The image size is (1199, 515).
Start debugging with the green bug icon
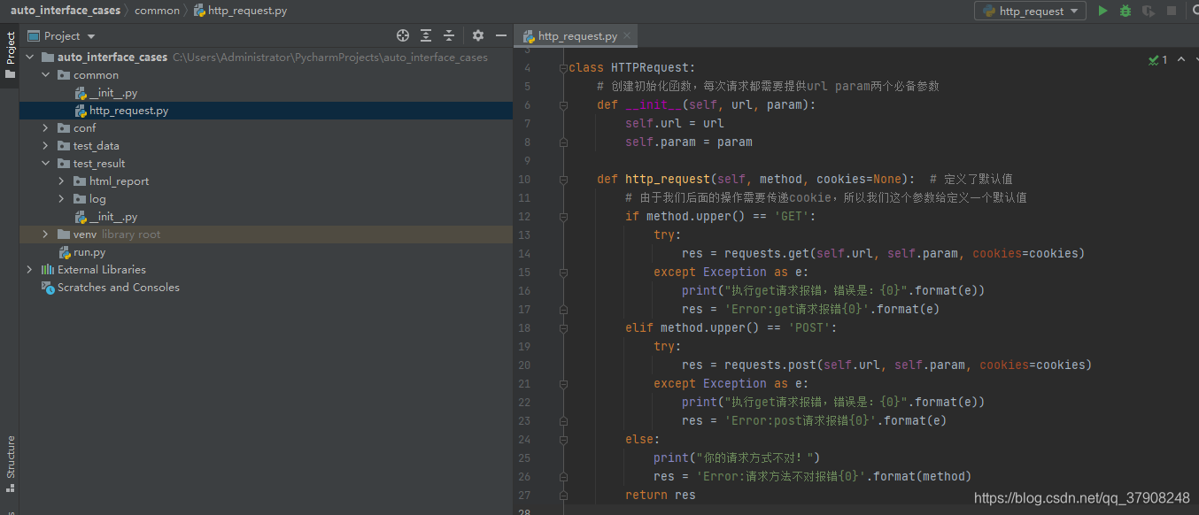[x=1126, y=11]
